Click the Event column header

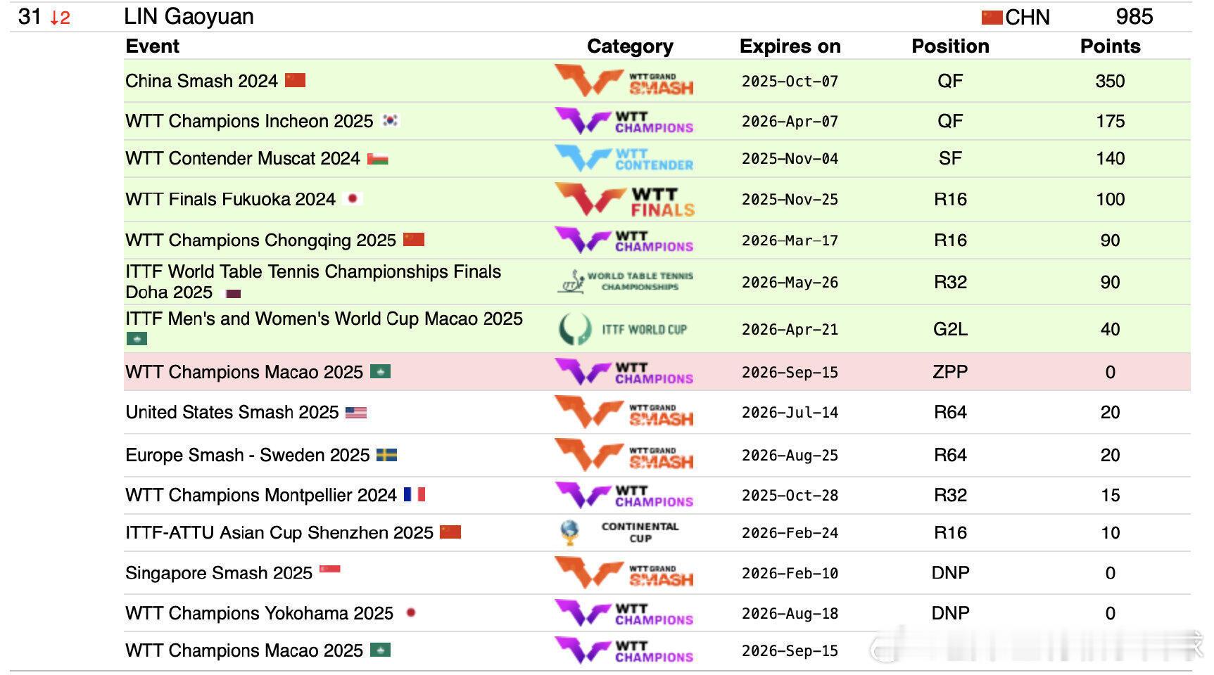click(x=152, y=46)
